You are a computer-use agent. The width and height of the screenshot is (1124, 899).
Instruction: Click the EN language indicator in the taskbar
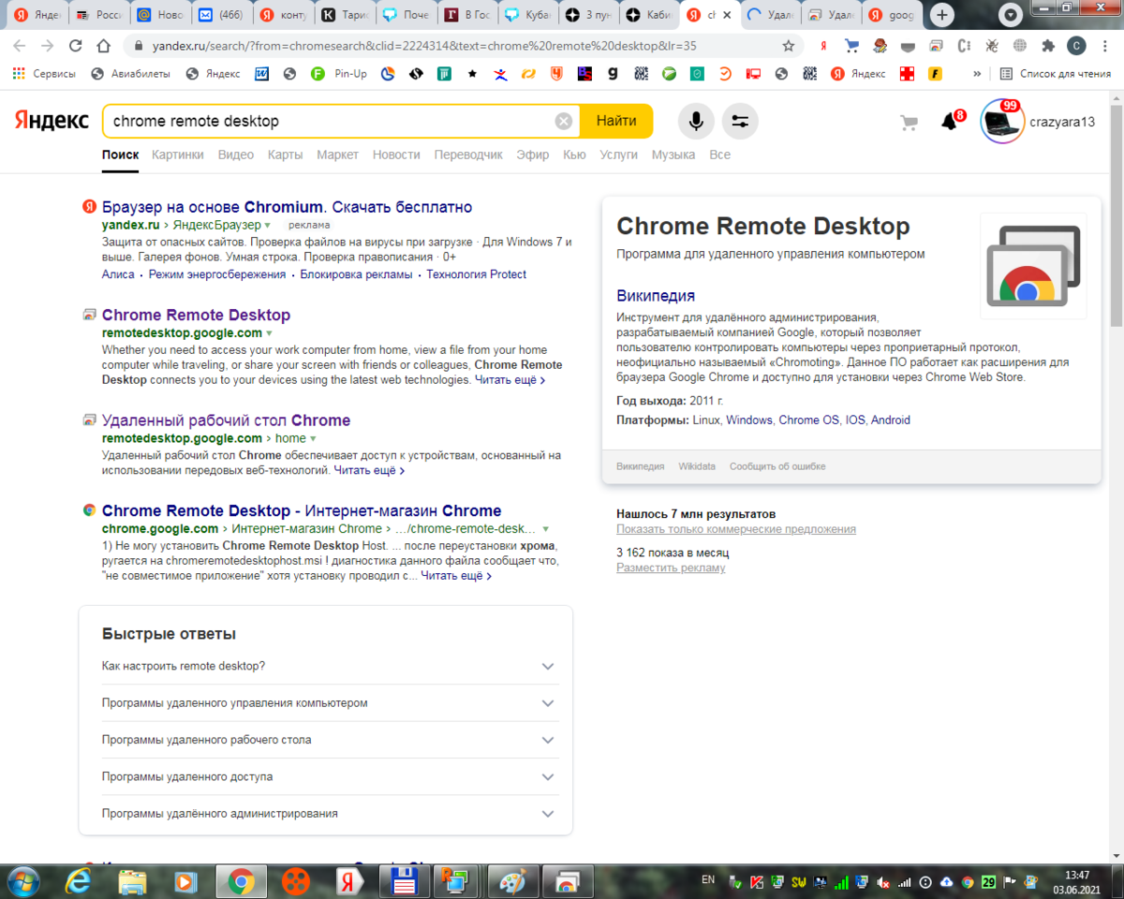[708, 880]
